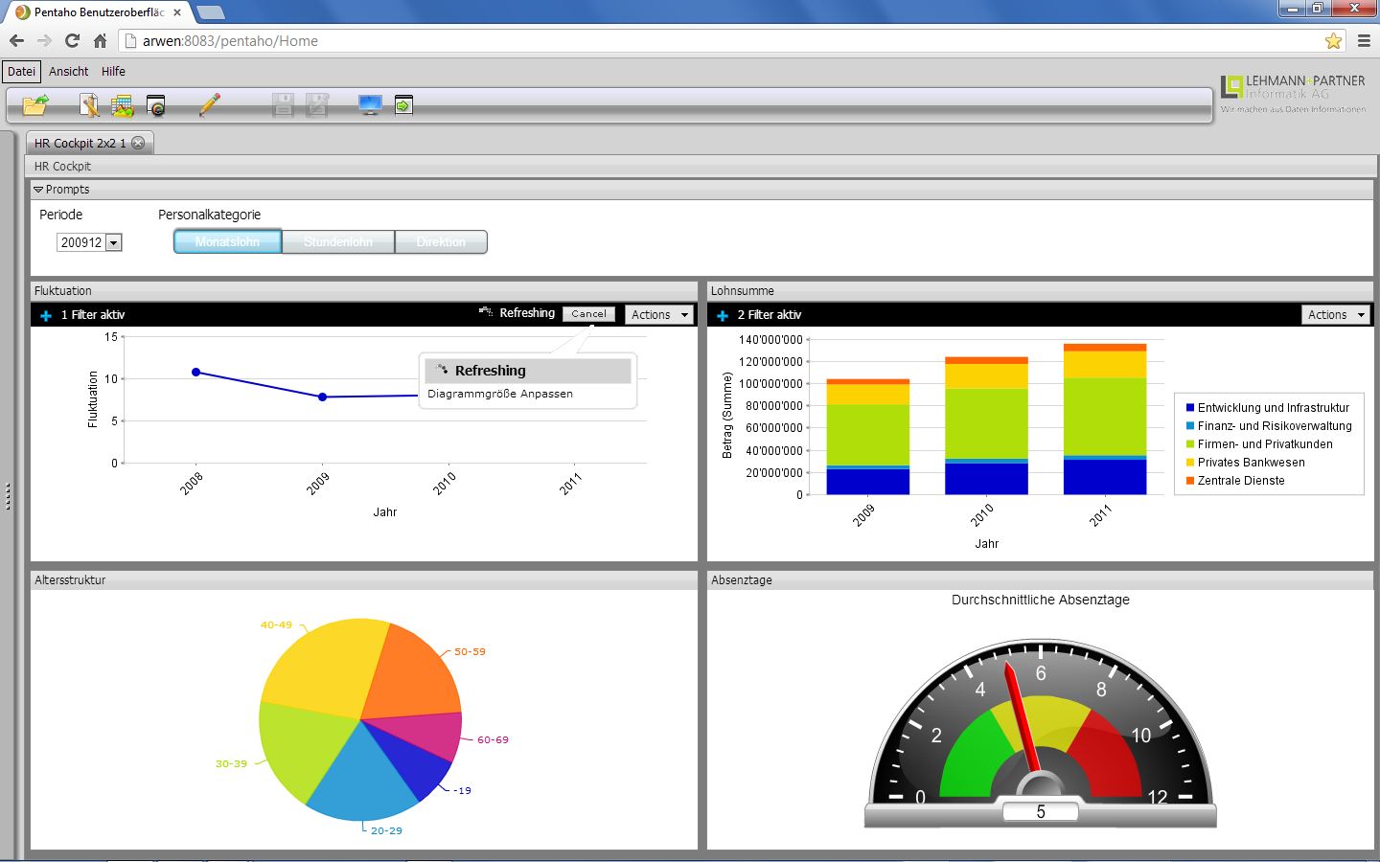The image size is (1380, 862).
Task: Open a new browser tab
Action: pos(210,12)
